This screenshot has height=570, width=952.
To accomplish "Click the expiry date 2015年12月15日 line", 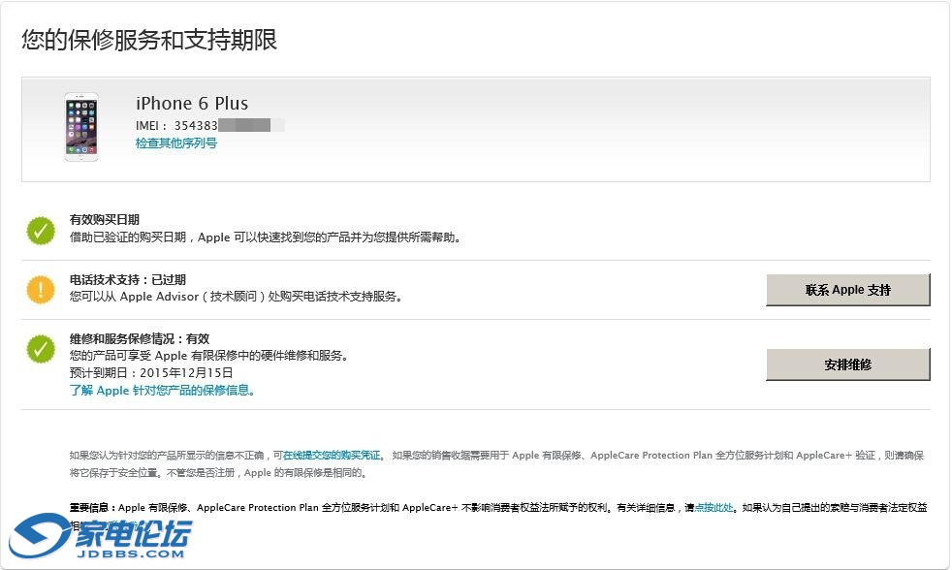I will coord(151,372).
